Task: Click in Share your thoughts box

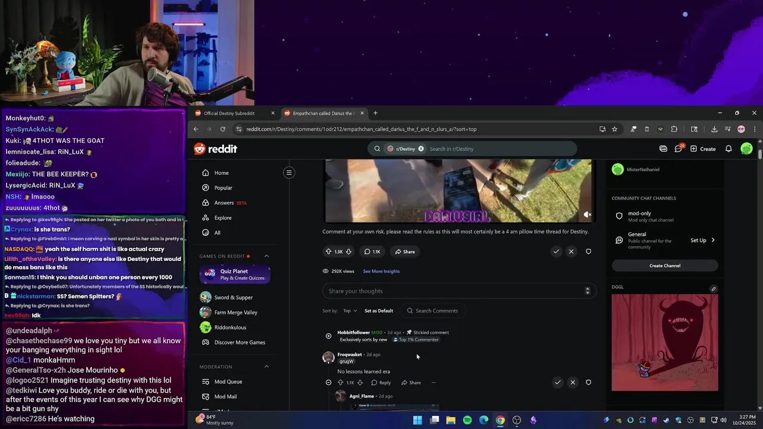Action: pyautogui.click(x=460, y=291)
